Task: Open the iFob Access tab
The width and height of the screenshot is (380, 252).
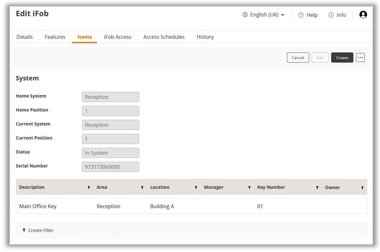Action: pyautogui.click(x=118, y=37)
